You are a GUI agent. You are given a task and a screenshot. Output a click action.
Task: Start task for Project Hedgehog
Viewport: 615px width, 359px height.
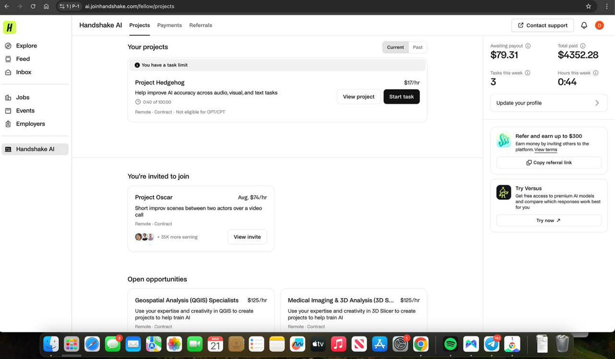tap(401, 97)
